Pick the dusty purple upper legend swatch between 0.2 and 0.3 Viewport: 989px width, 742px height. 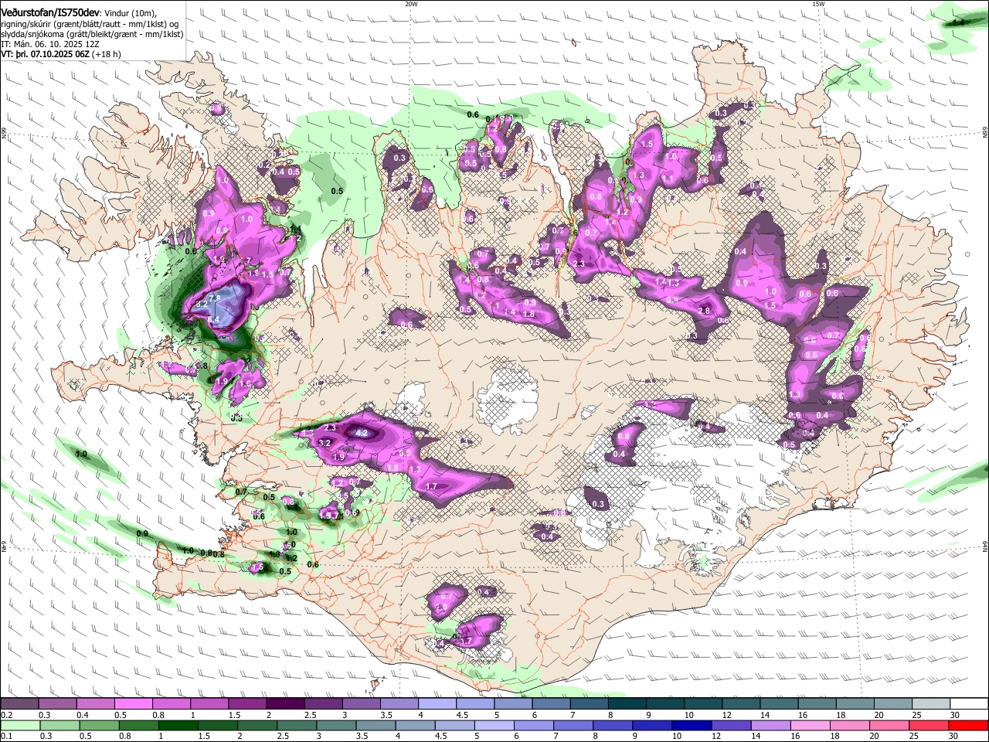pos(19,704)
